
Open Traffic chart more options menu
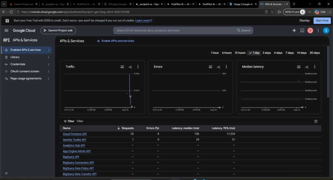(x=138, y=67)
